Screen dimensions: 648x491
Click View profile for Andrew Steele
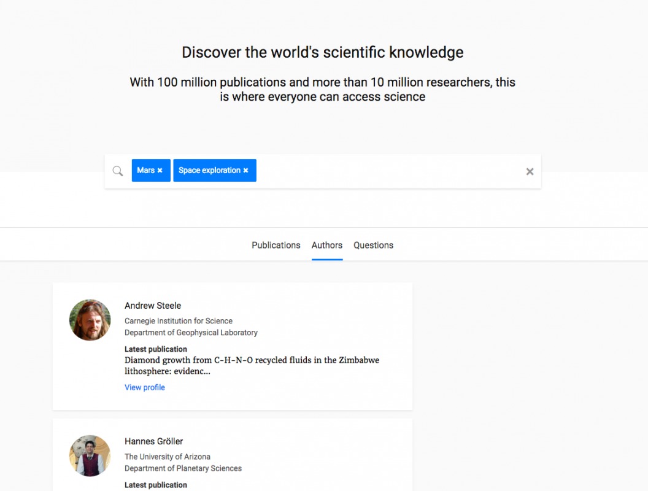[x=144, y=387]
